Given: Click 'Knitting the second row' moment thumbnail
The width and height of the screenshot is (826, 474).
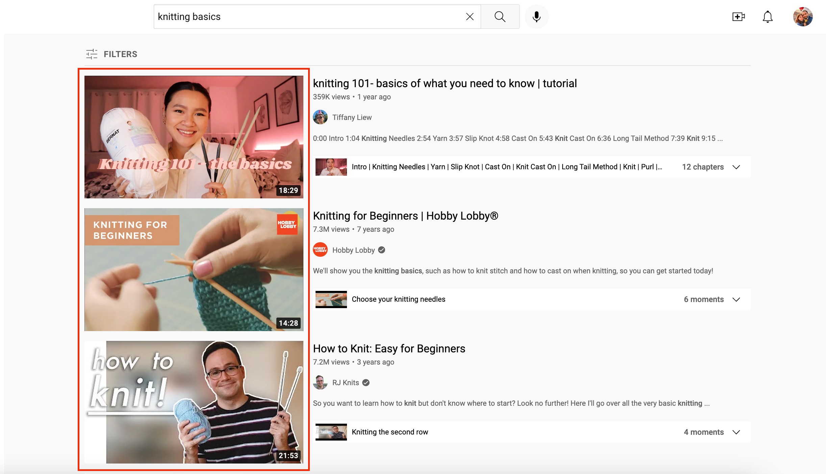Looking at the screenshot, I should pos(331,432).
